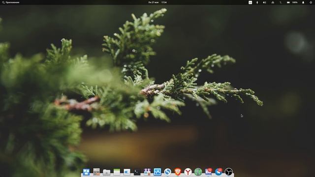Open the session power menu icon
The width and height of the screenshot is (315, 177).
coord(311,2)
